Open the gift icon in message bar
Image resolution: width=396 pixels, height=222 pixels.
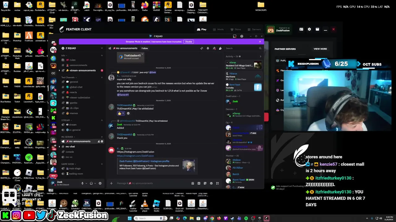click(193, 183)
